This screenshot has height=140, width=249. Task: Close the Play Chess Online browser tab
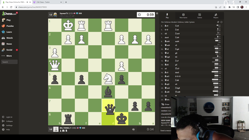click(30, 2)
